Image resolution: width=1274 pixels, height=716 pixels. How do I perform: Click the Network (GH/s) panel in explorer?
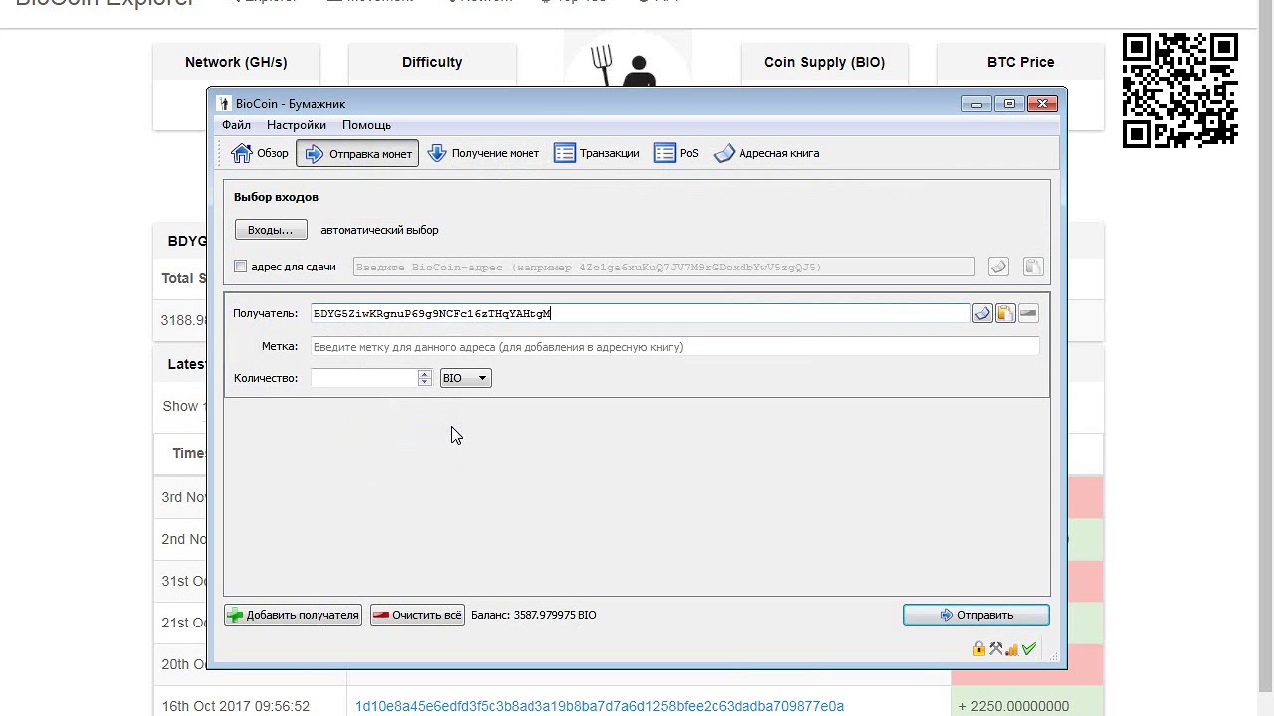tap(236, 62)
